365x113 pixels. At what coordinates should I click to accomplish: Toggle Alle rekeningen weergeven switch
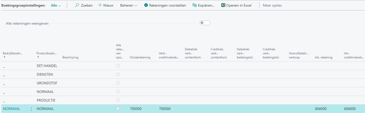click(205, 23)
